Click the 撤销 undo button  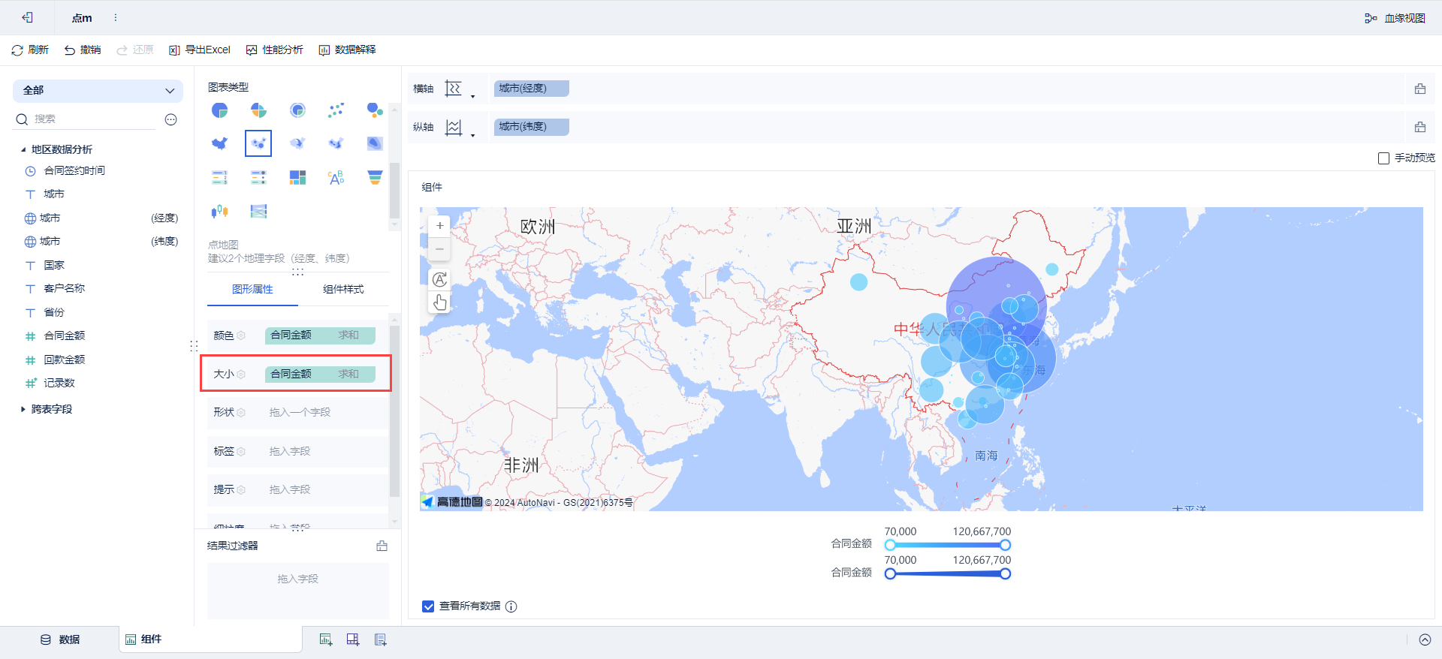tap(83, 50)
